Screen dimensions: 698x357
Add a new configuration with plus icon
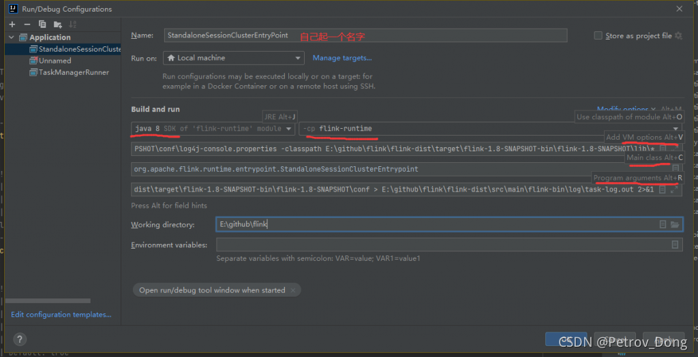coord(12,25)
